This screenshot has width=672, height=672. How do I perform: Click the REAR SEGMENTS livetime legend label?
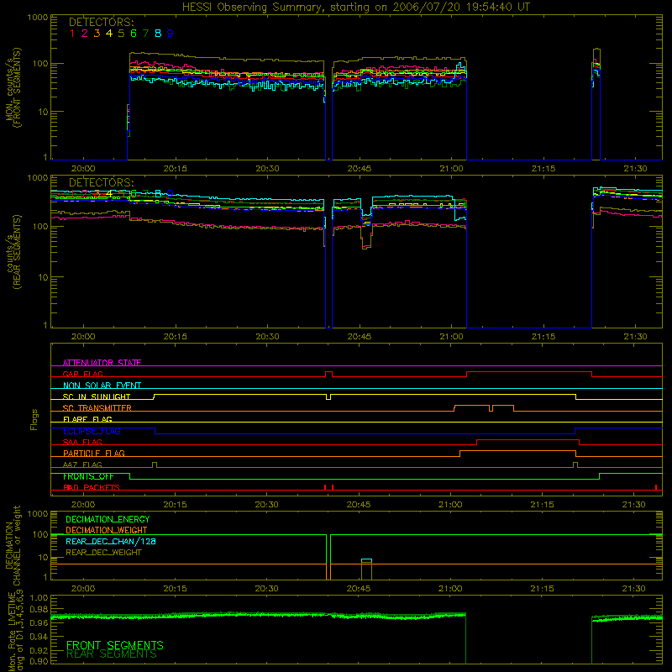click(112, 654)
